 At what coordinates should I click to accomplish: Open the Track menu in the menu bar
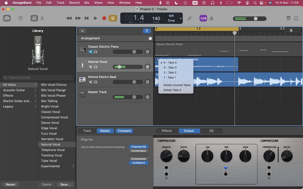pyautogui.click(x=60, y=2)
